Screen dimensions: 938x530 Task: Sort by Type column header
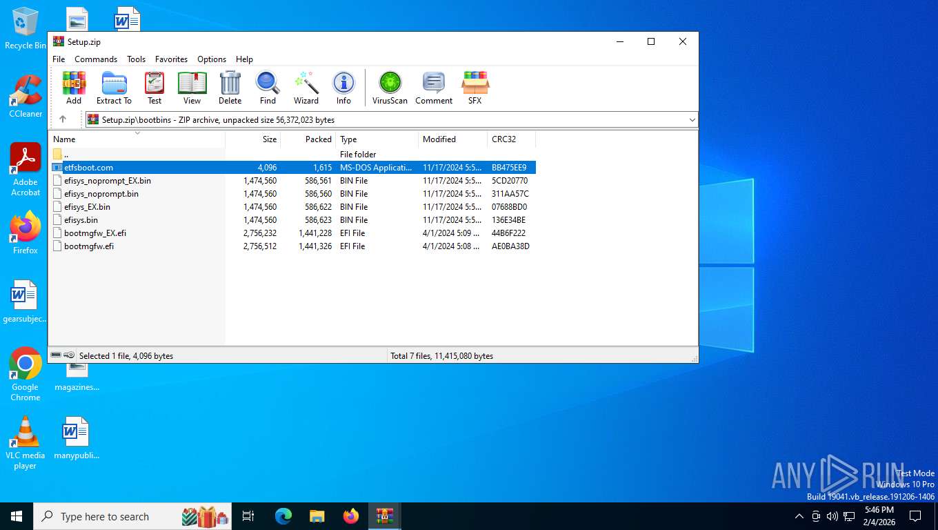pos(377,139)
